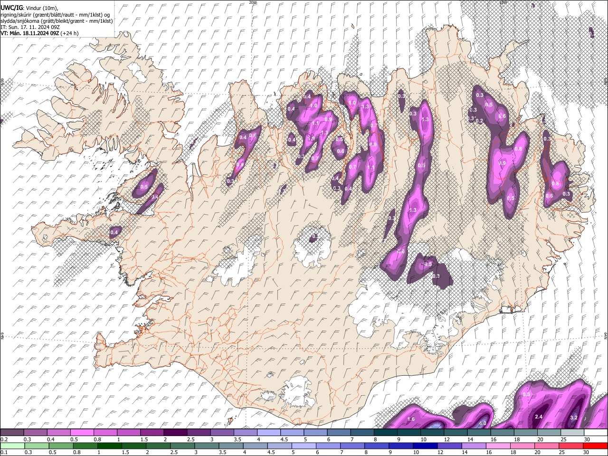
Task: Select the white upper swatch labeled 30
Action: point(596,432)
